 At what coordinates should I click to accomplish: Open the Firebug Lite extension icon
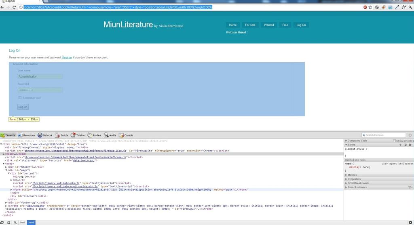(x=384, y=7)
